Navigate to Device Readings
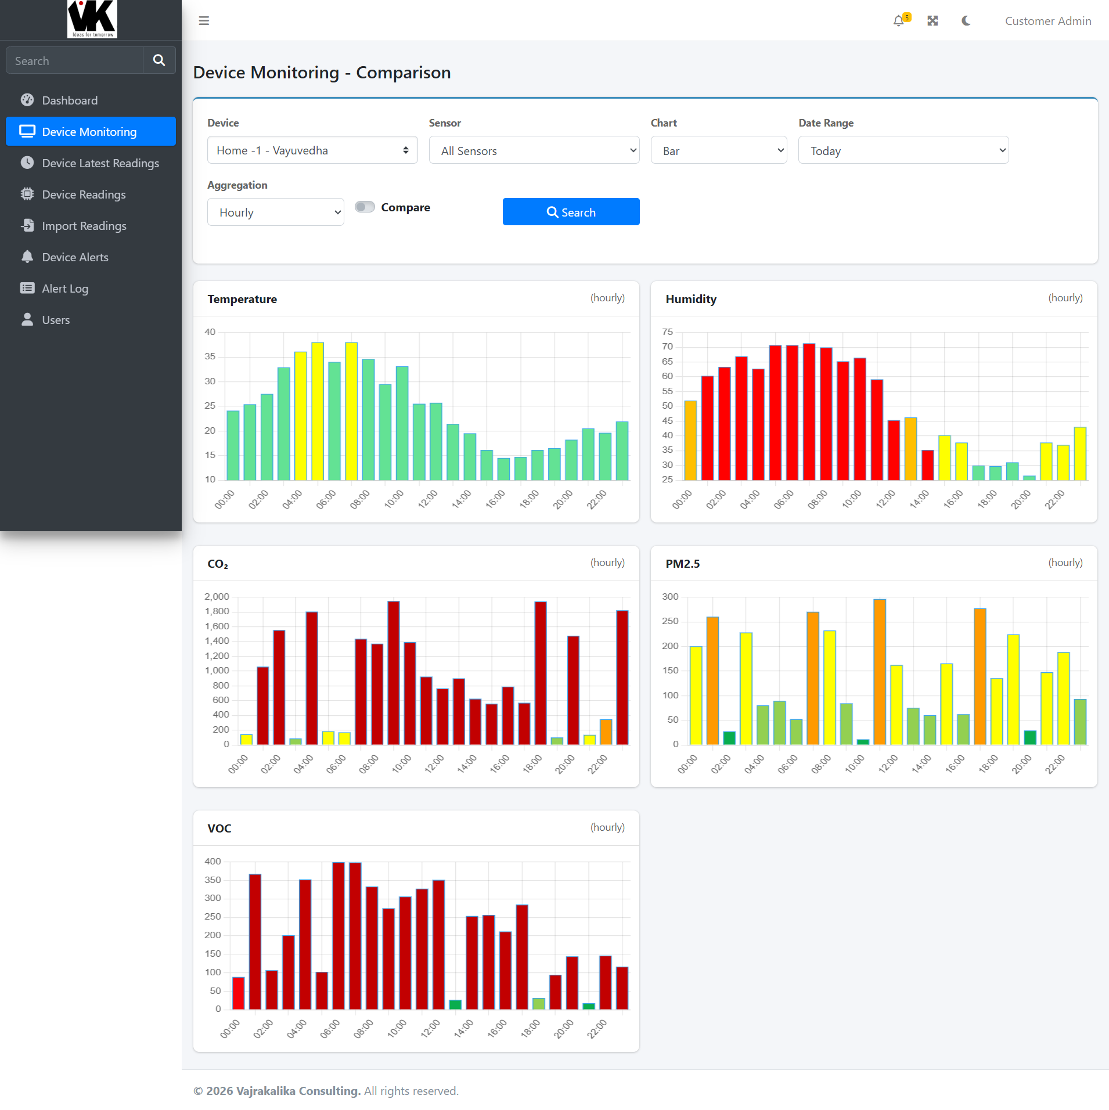This screenshot has width=1109, height=1110. (91, 194)
